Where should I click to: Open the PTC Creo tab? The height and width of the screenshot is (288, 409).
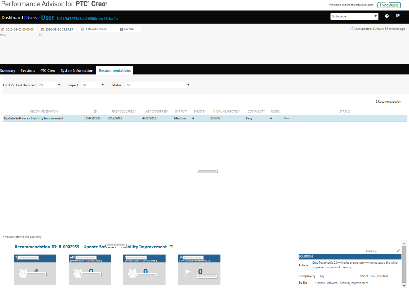[x=48, y=71]
